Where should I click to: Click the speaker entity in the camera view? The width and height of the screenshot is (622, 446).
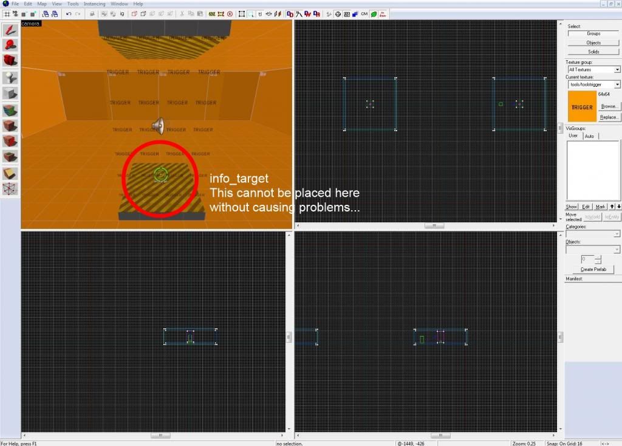[x=158, y=126]
